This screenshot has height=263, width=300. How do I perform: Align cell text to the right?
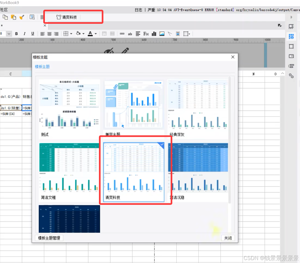[x=56, y=34]
